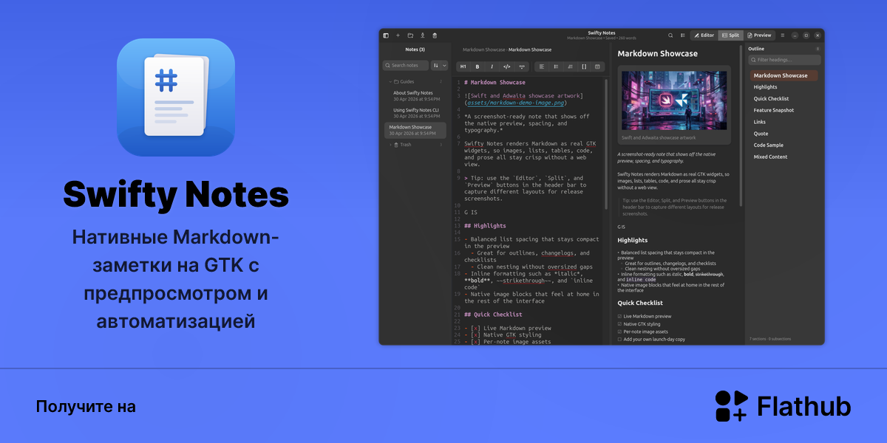Click the 'Notes (3)' sidebar title

pyautogui.click(x=415, y=49)
